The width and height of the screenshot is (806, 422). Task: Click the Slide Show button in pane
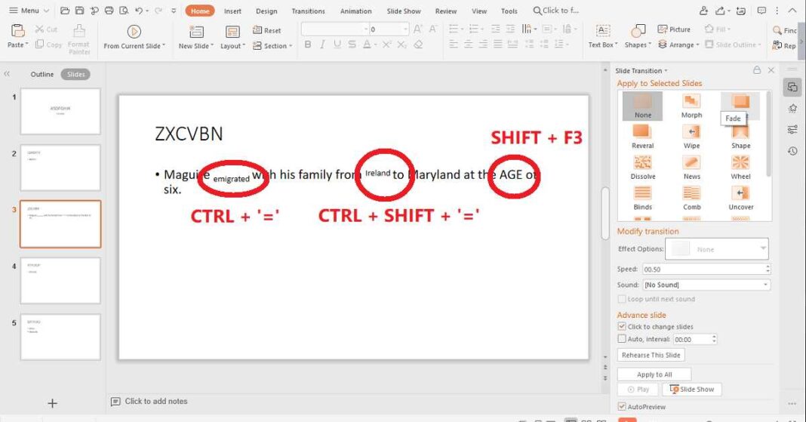pos(692,389)
